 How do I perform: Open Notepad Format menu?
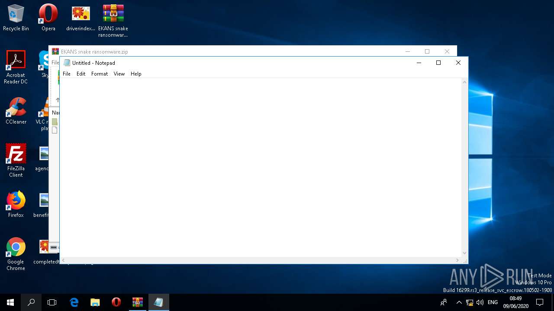[x=100, y=74]
